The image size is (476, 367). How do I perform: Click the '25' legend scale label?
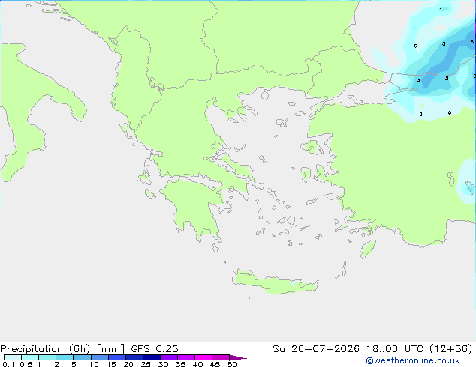tap(146, 364)
